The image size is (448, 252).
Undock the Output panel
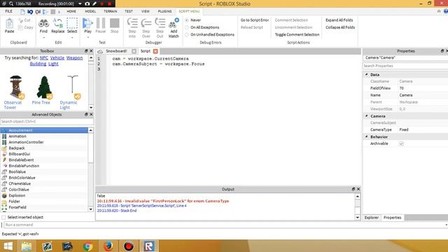[x=353, y=189]
